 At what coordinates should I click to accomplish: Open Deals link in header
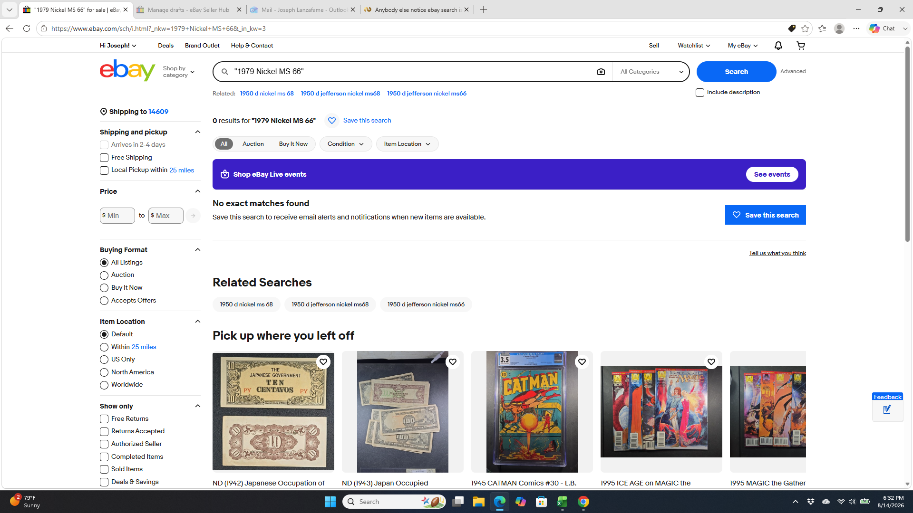click(x=165, y=46)
